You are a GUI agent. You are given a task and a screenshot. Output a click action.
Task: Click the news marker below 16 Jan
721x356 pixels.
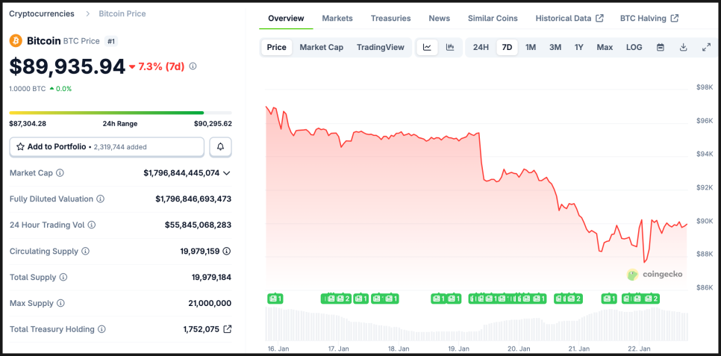275,299
